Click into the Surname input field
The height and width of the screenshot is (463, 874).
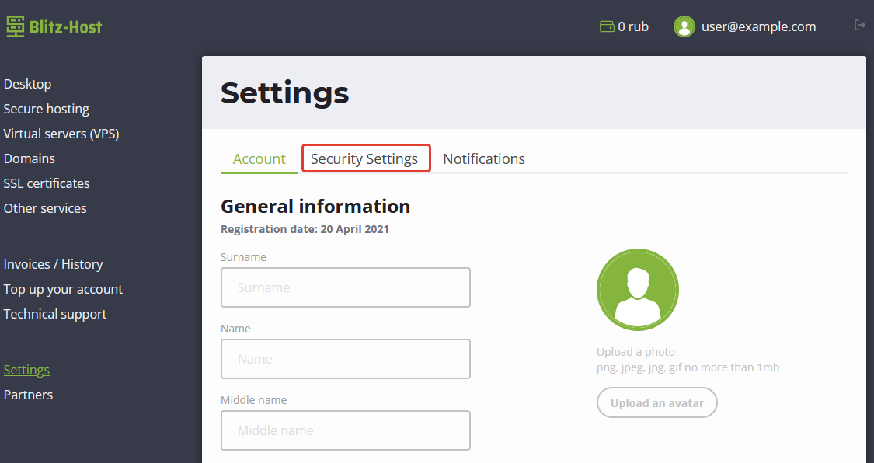click(x=345, y=287)
